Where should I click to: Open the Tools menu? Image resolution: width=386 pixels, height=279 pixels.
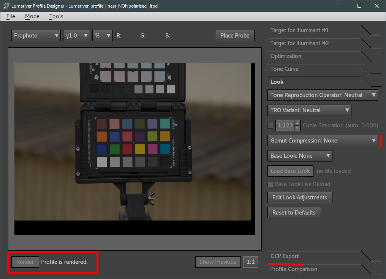pos(56,16)
